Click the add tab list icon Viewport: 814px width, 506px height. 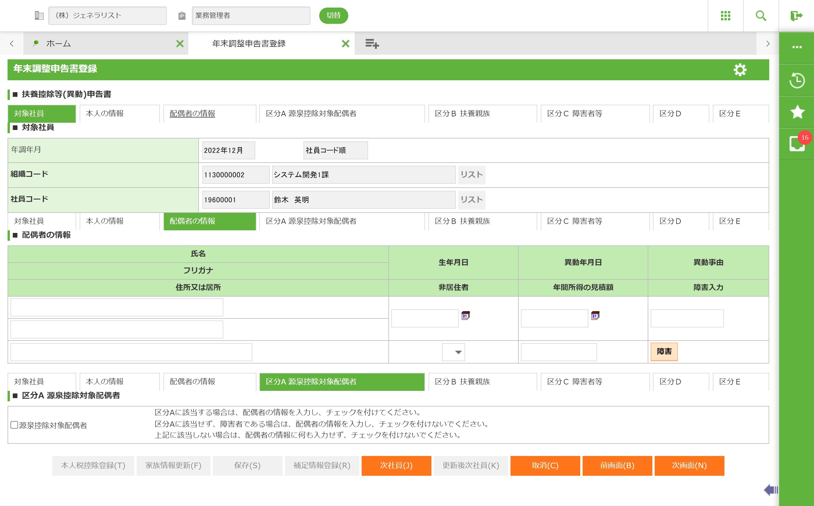(372, 44)
